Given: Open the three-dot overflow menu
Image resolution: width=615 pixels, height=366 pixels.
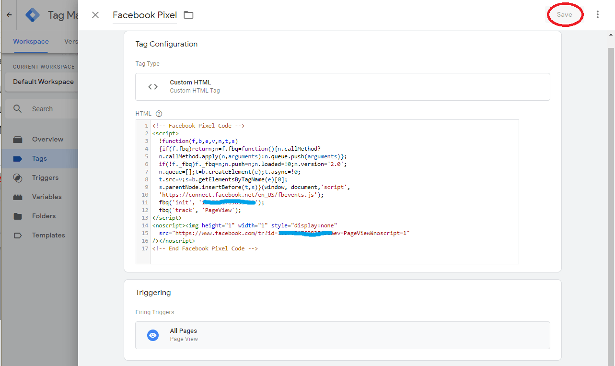Looking at the screenshot, I should pos(598,14).
